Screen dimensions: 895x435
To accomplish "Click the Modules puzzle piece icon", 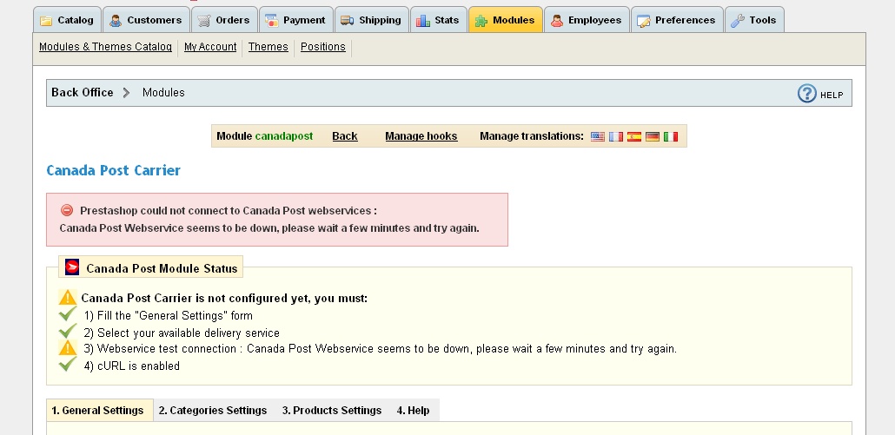I will pyautogui.click(x=481, y=21).
